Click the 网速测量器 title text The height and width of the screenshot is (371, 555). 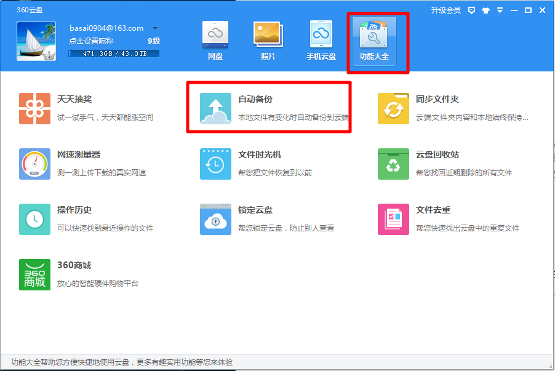coord(79,154)
